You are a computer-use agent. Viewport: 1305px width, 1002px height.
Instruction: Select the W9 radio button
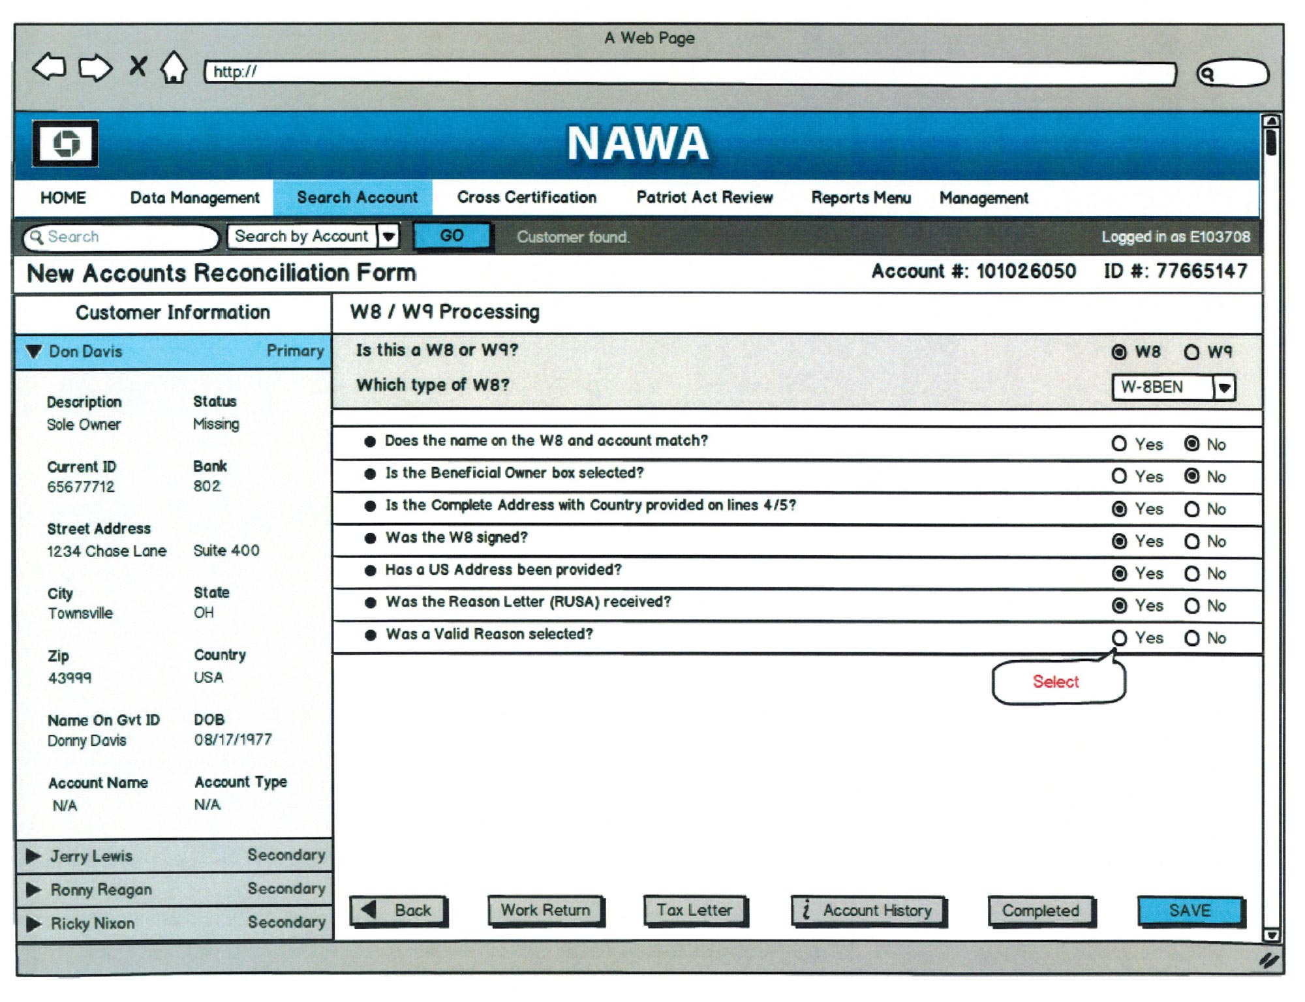click(x=1191, y=352)
